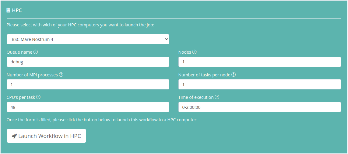Click the Queue name field containing debug
The height and width of the screenshot is (154, 348).
[88, 62]
